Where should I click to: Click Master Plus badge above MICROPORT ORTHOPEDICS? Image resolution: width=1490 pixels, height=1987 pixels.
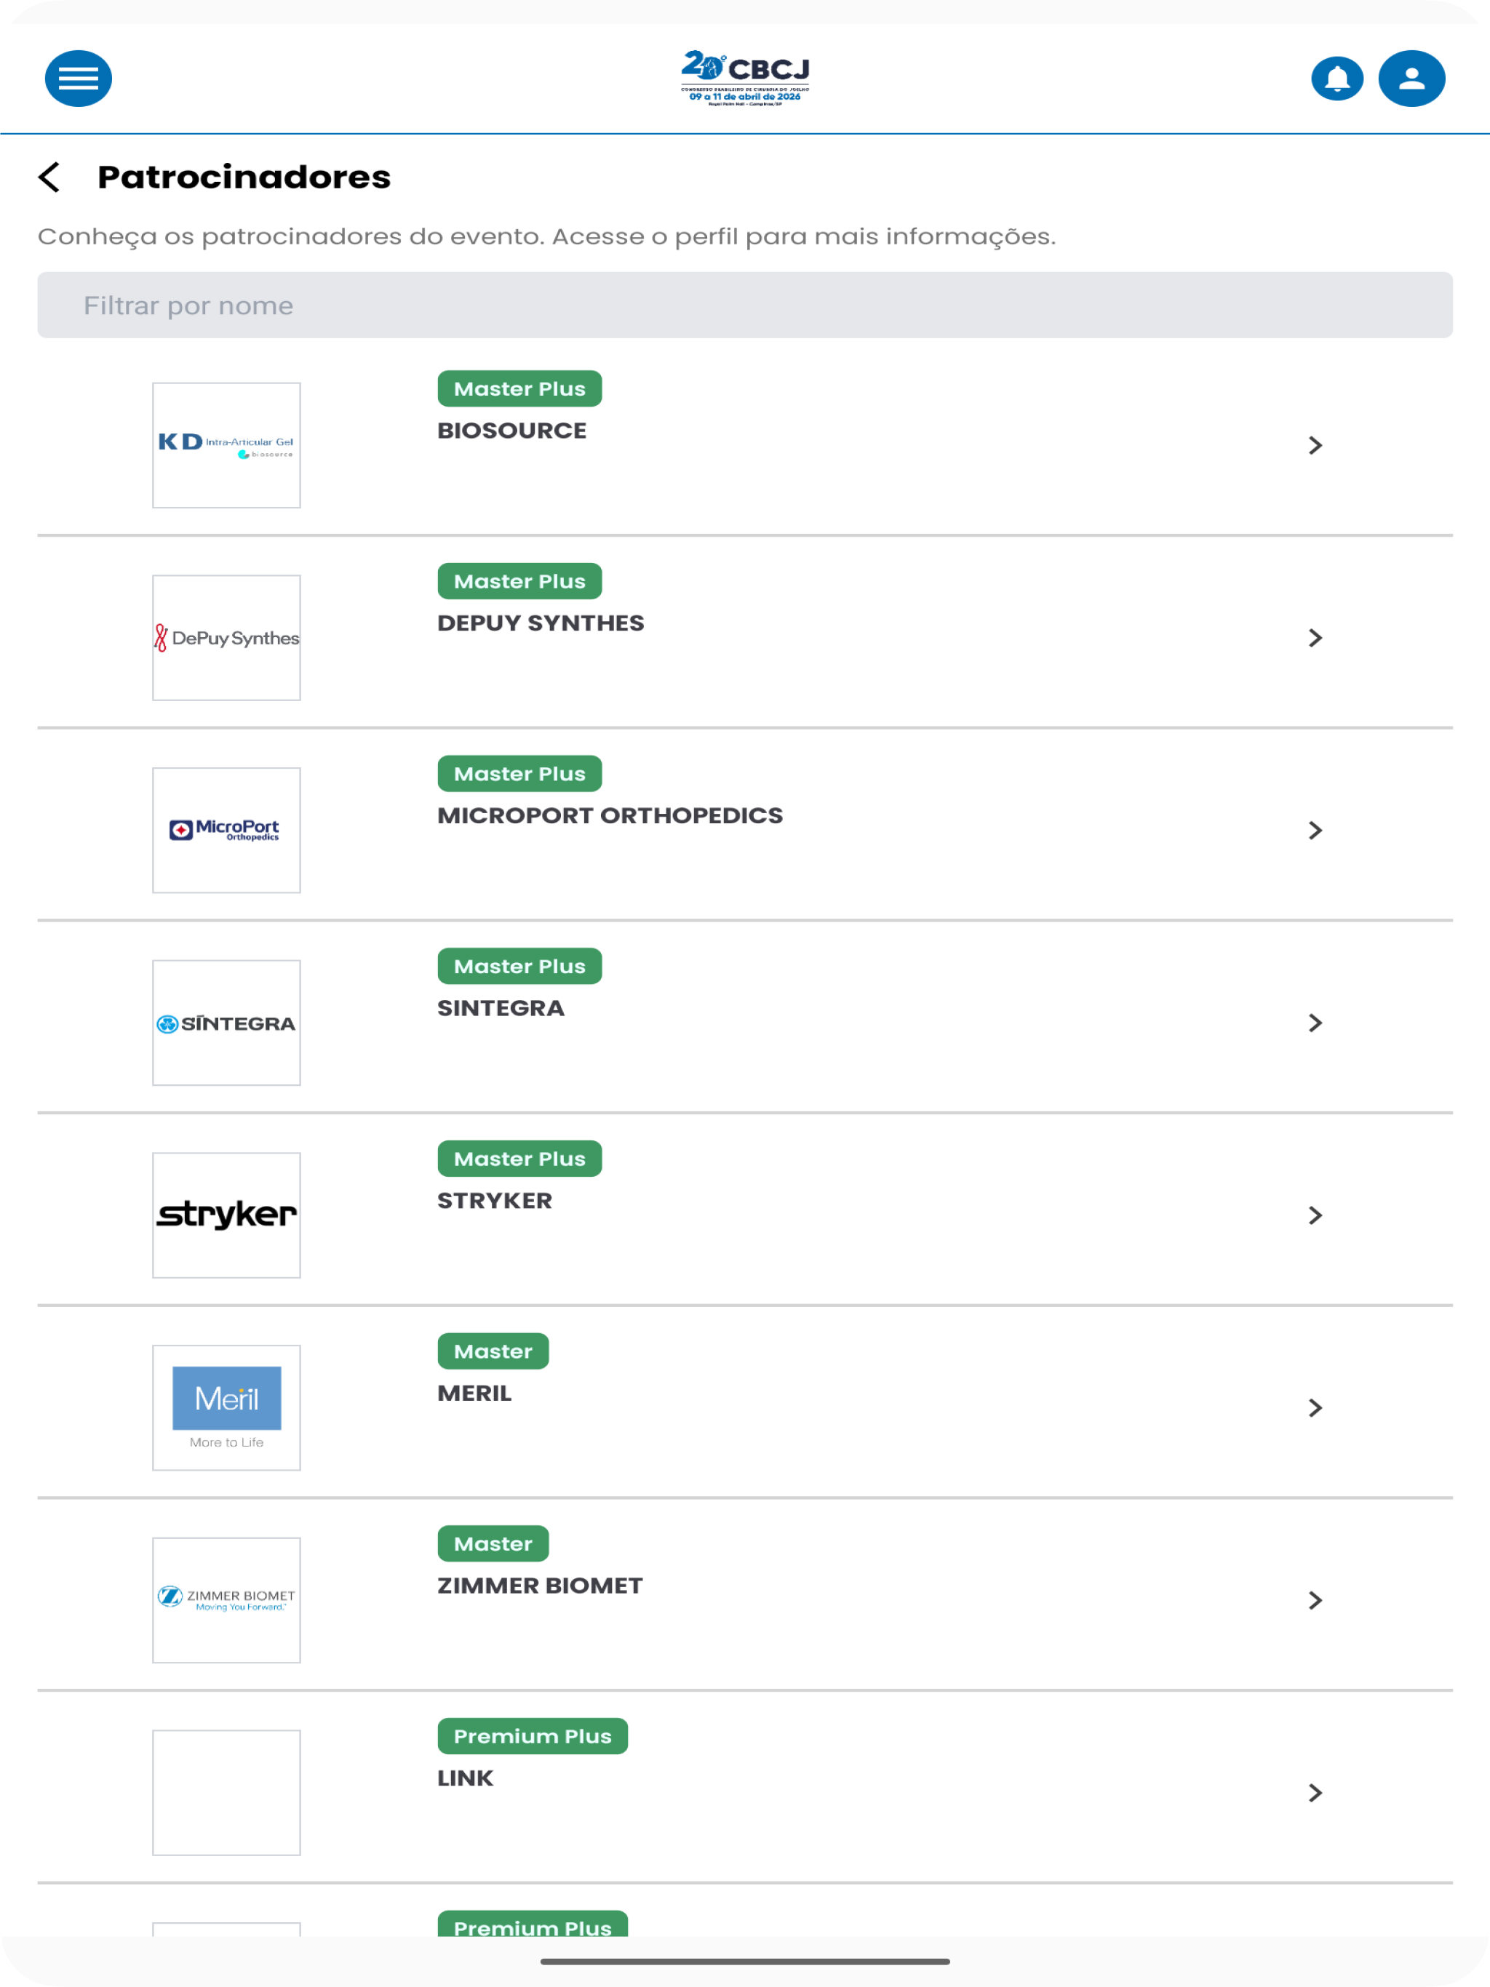519,773
